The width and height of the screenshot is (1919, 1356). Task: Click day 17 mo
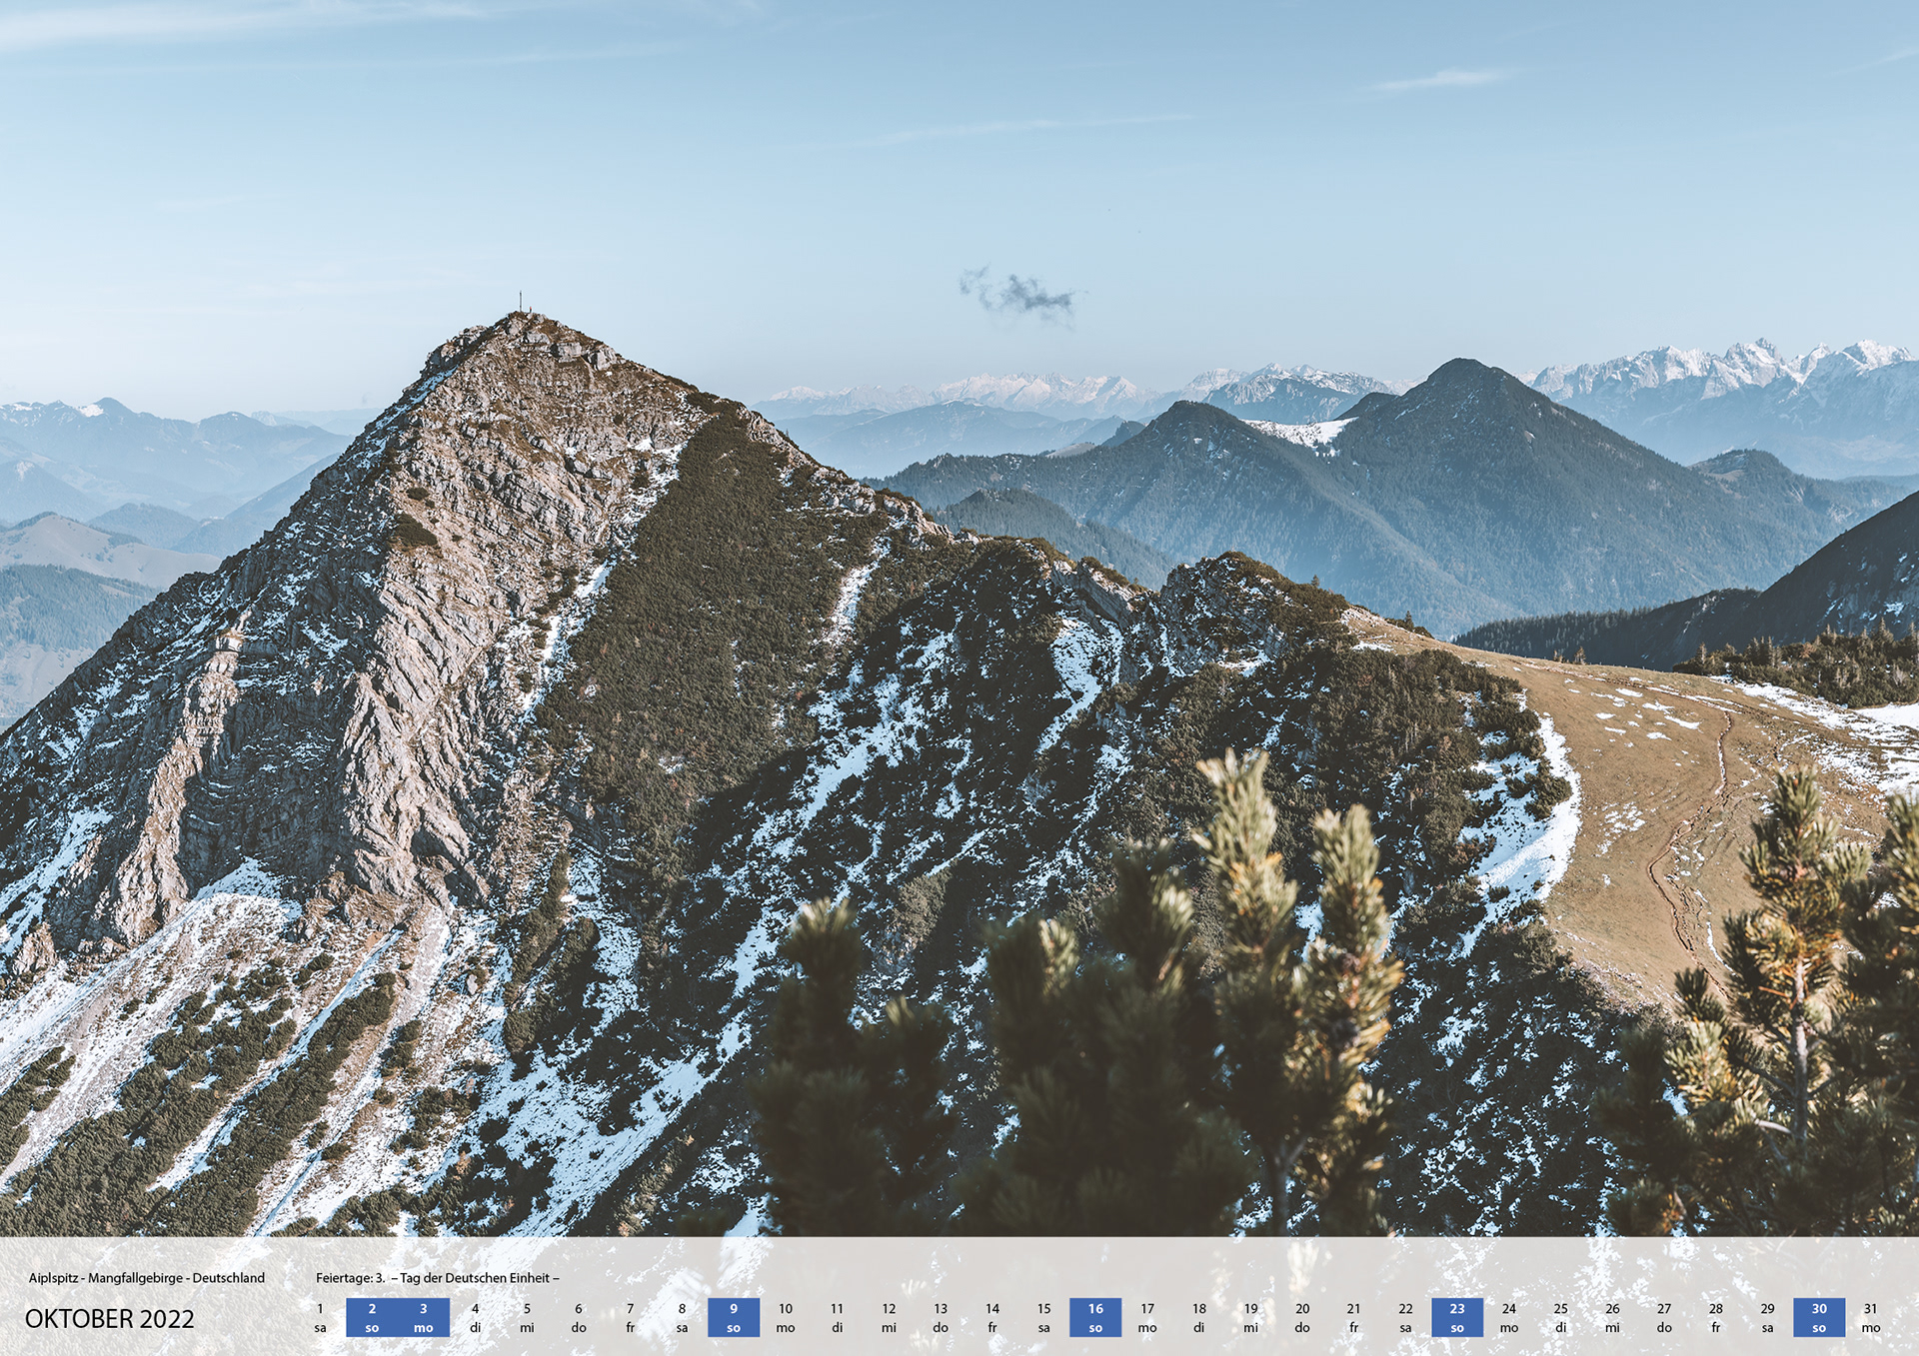point(1147,1317)
